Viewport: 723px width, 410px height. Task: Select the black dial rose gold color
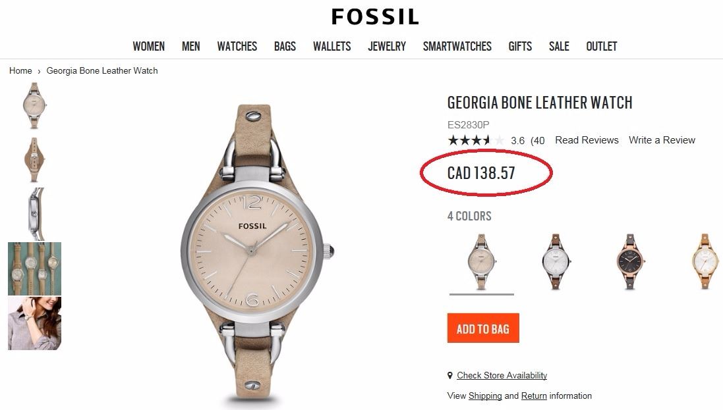point(630,261)
